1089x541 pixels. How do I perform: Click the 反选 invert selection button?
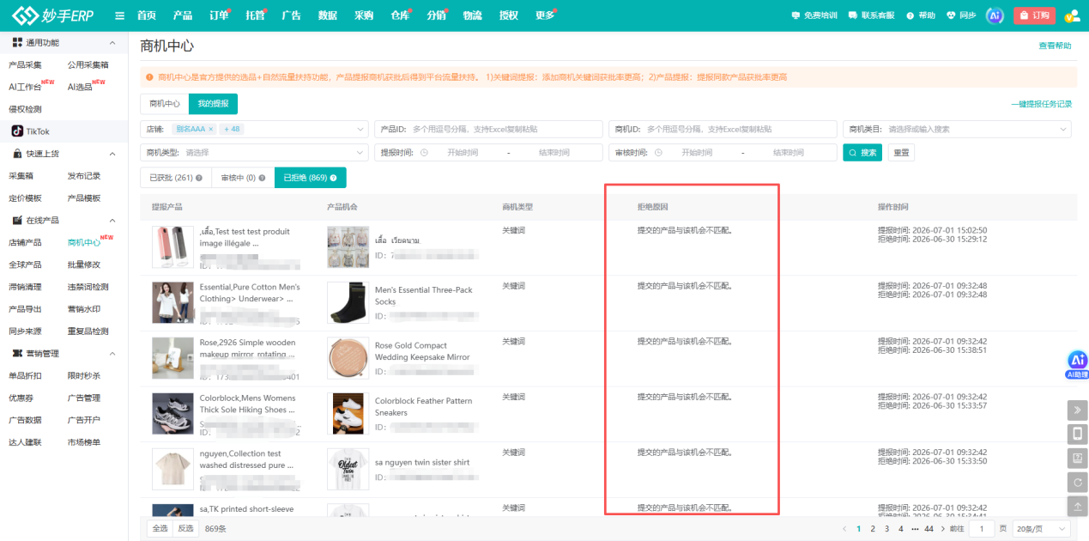click(x=185, y=528)
